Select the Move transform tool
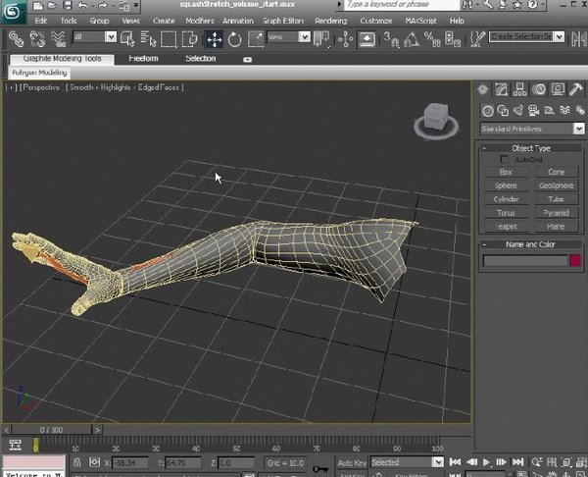This screenshot has height=477, width=588. (x=215, y=39)
